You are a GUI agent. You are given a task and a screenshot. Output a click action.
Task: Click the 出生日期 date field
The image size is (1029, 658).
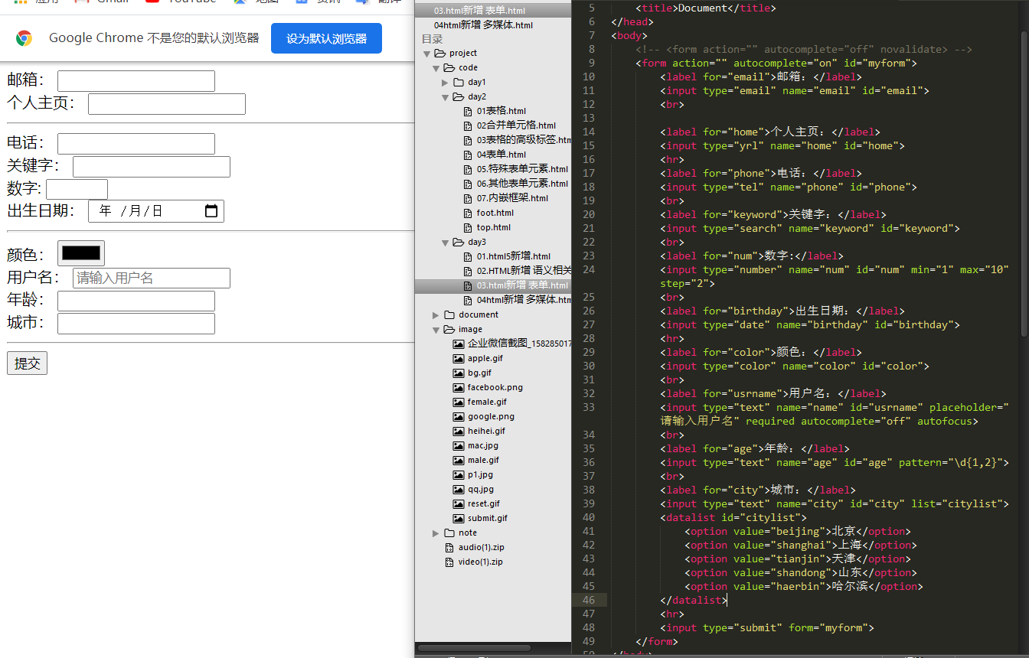tap(156, 211)
